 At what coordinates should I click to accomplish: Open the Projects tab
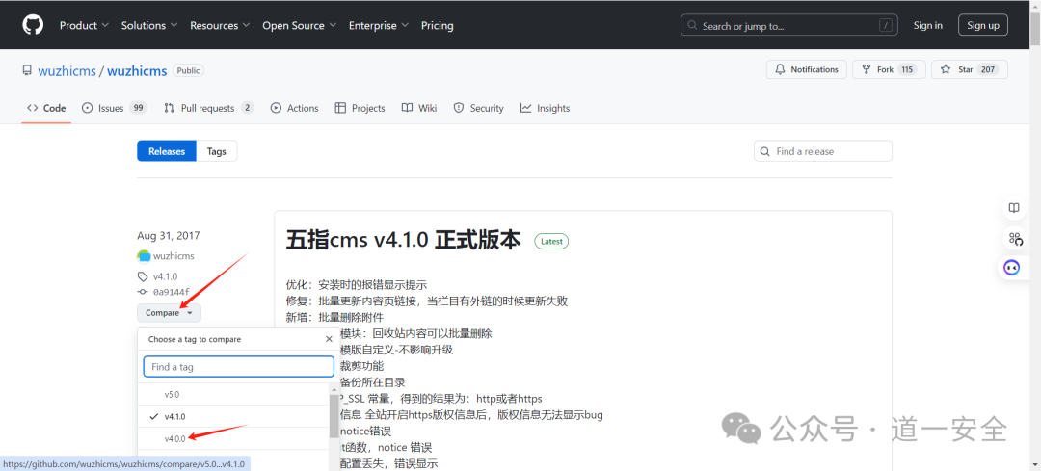(360, 108)
